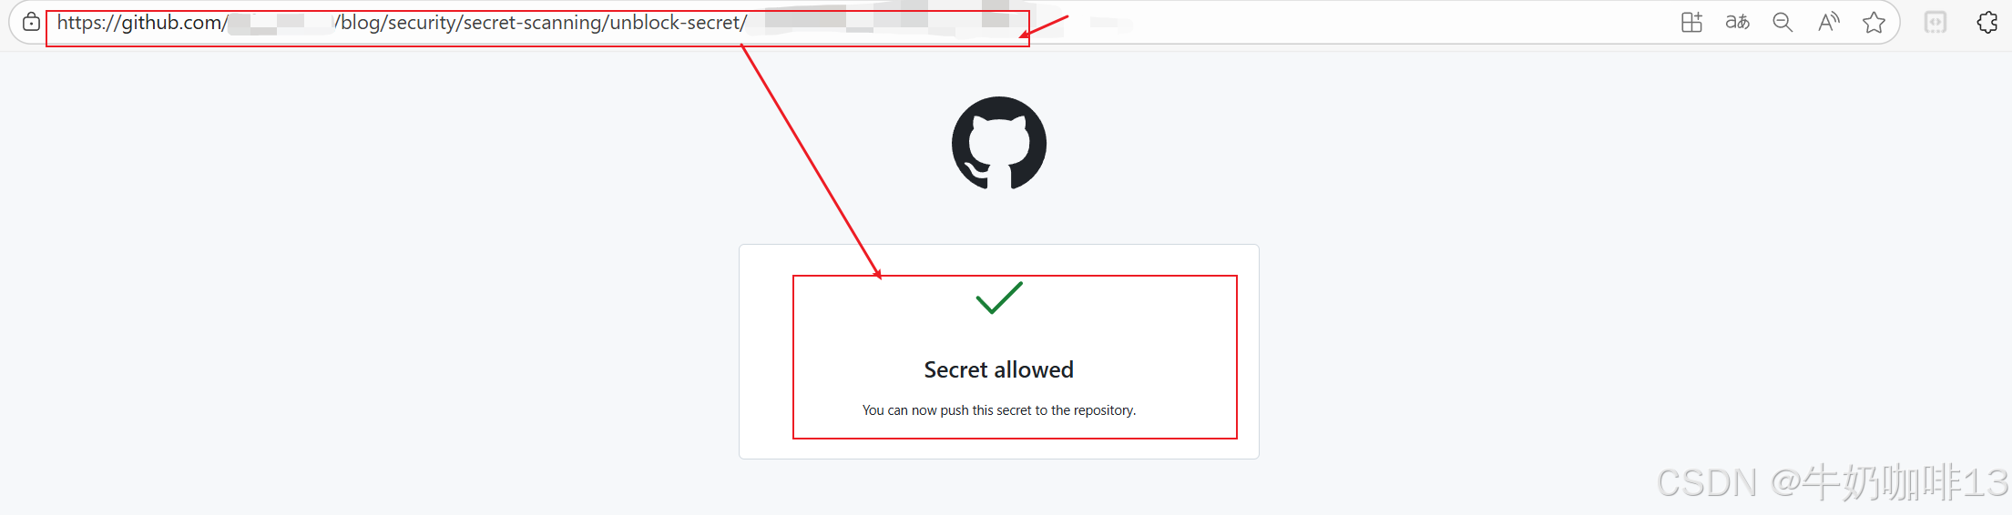Click the CSDN watermark text
Viewport: 2012px width, 515px height.
click(1833, 482)
